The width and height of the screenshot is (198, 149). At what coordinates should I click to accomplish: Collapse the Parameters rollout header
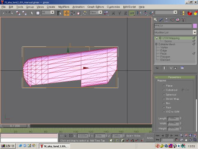(174, 77)
